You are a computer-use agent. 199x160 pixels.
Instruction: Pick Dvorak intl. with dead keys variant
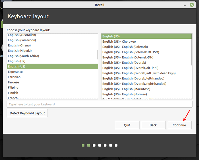pyautogui.click(x=146, y=73)
